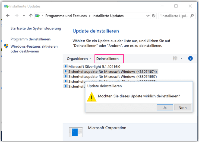Minimize the Installierte Updates window
The height and width of the screenshot is (142, 199).
[x=162, y=6]
